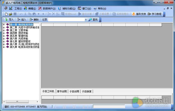
Task: Select 第五章 管道杆路 chapter
Action: [x=19, y=36]
